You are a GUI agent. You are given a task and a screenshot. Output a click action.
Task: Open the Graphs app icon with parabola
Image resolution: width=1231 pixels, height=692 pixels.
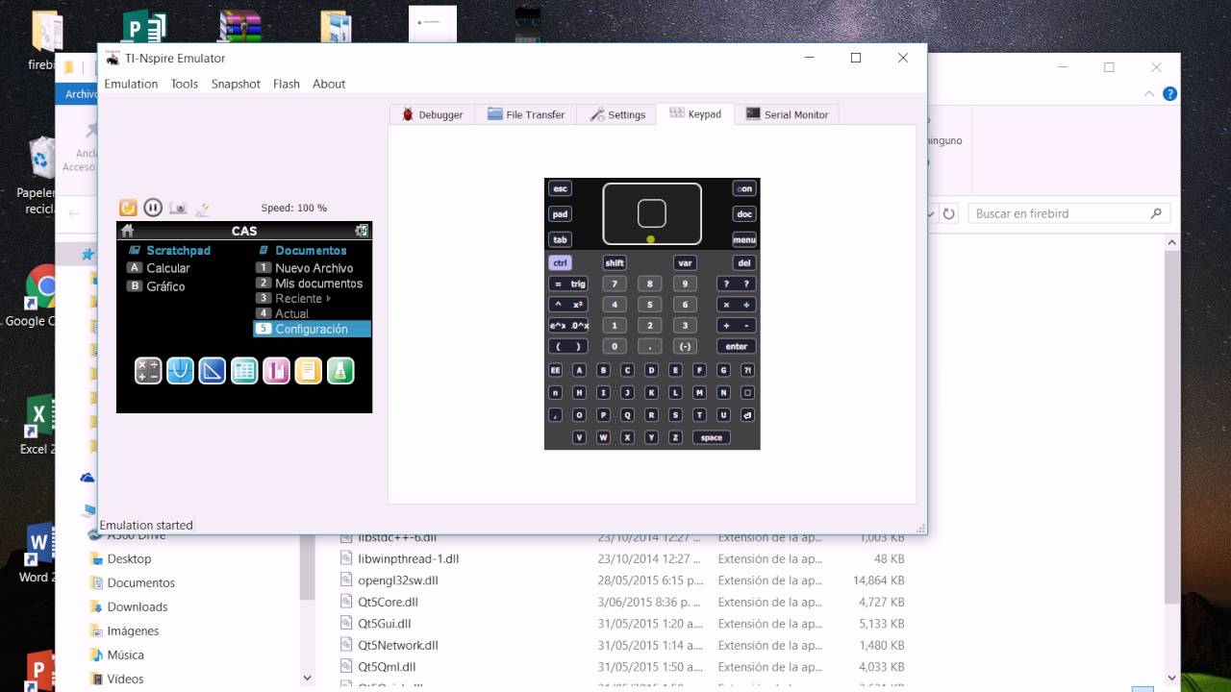pos(180,371)
